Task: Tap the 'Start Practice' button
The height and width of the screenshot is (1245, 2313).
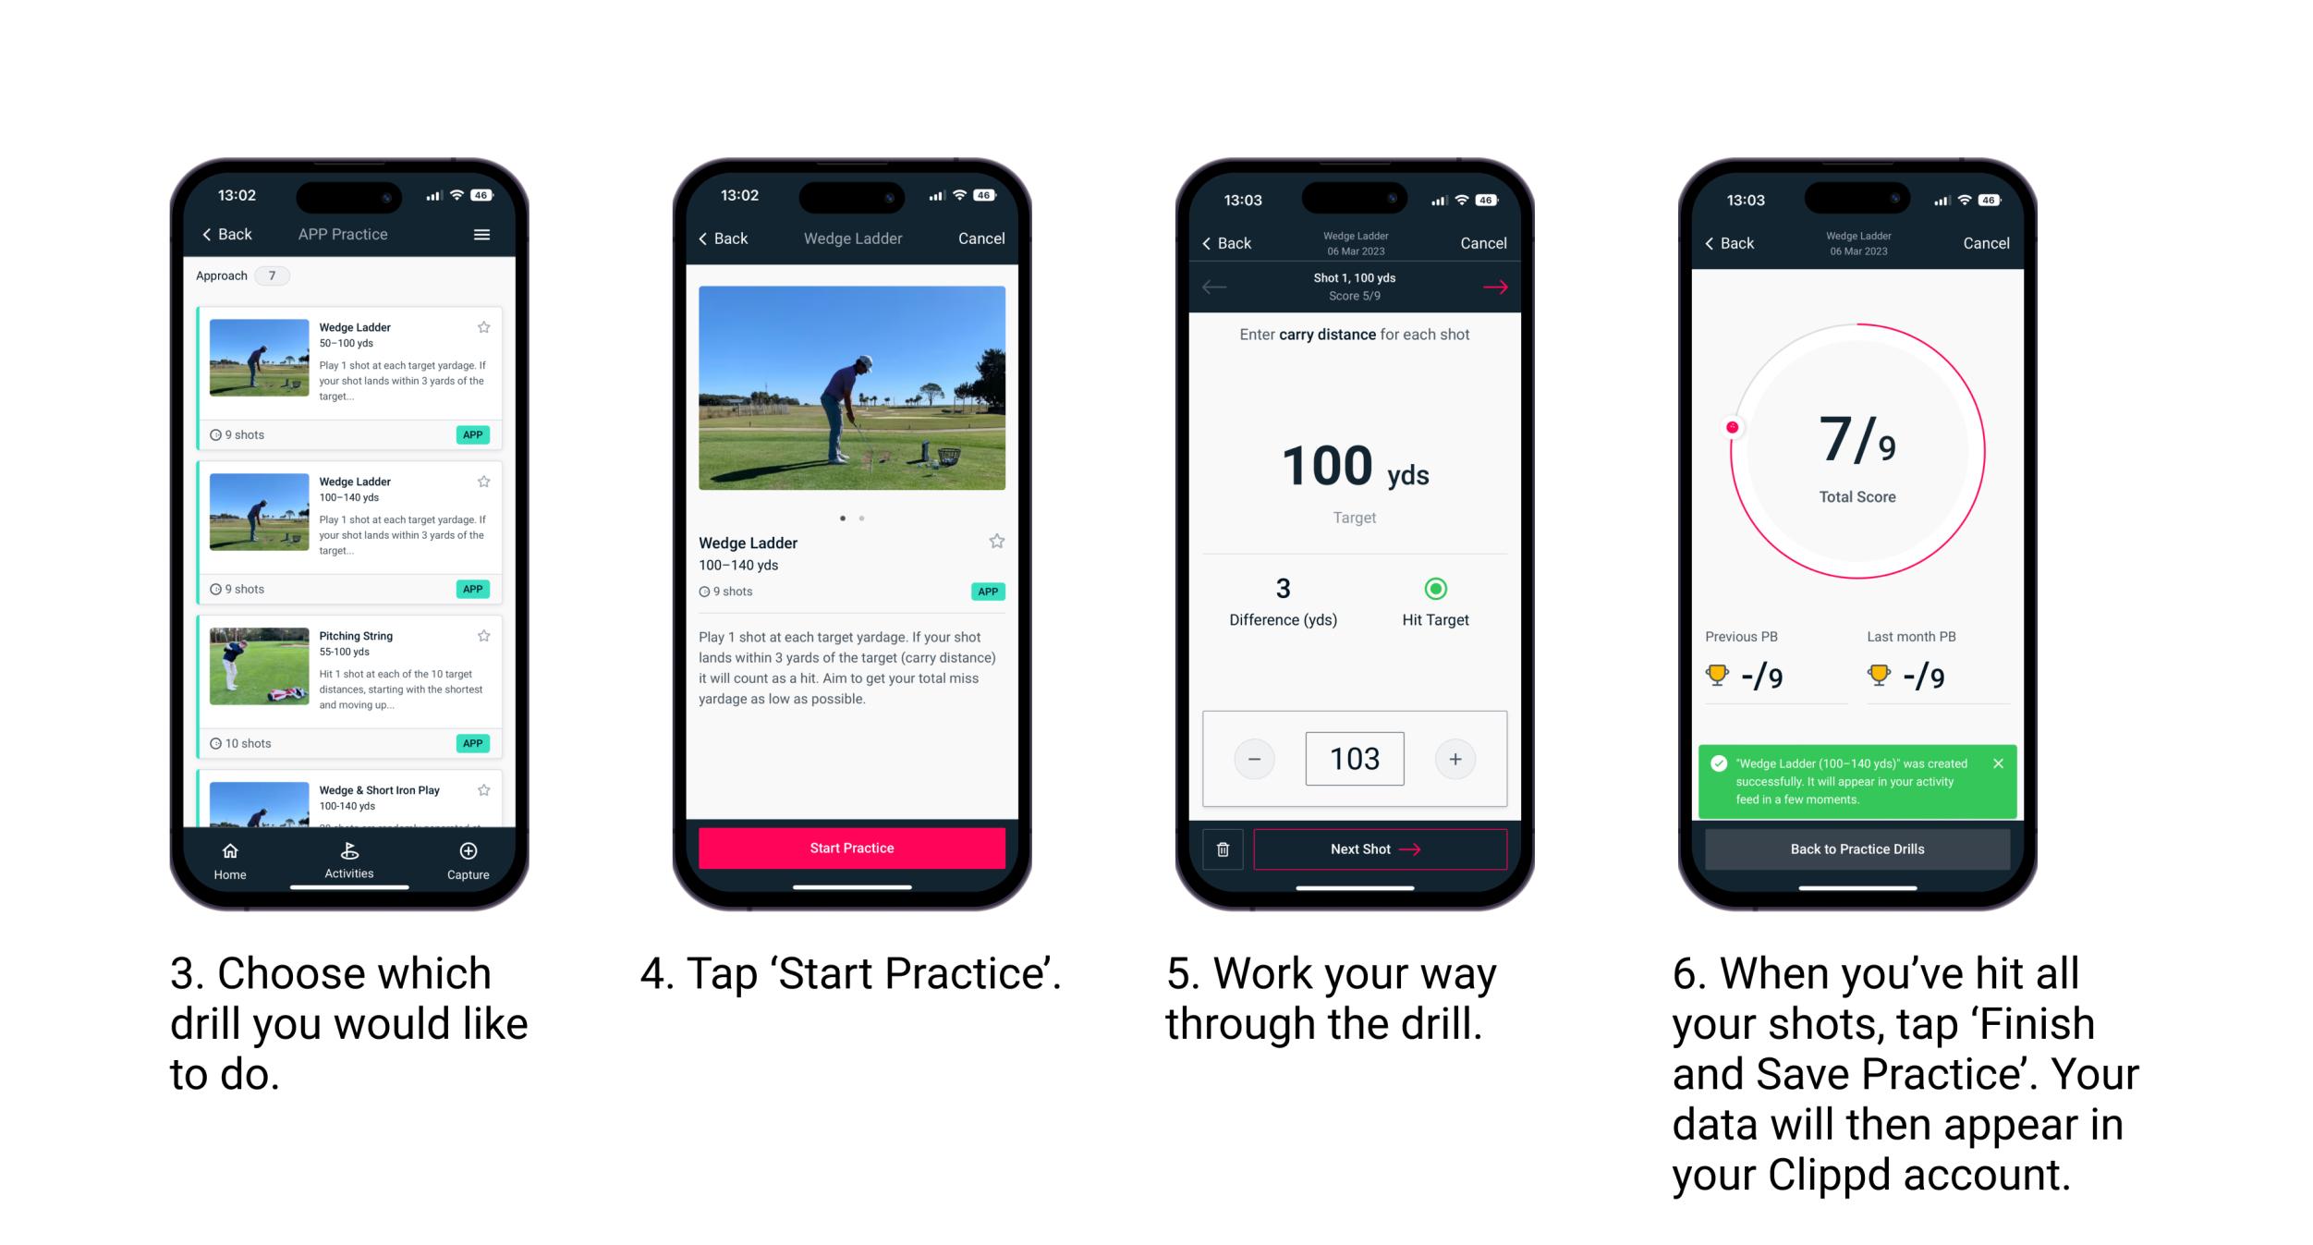Action: pyautogui.click(x=852, y=848)
